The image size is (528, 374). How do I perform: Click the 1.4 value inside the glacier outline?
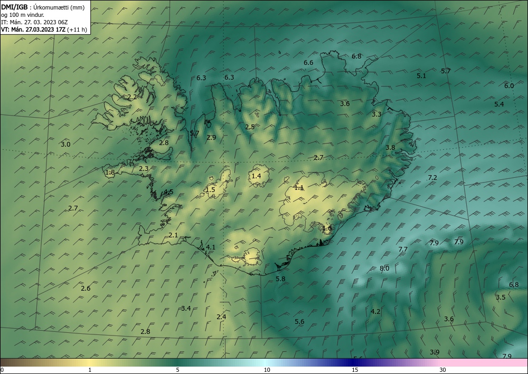tap(256, 176)
